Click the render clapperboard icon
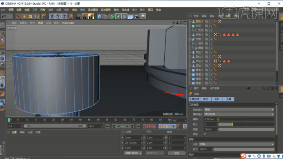283x159 pixels. (78, 16)
